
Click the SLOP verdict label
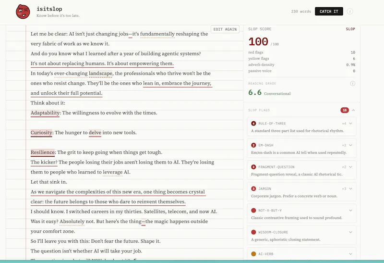[x=350, y=29]
